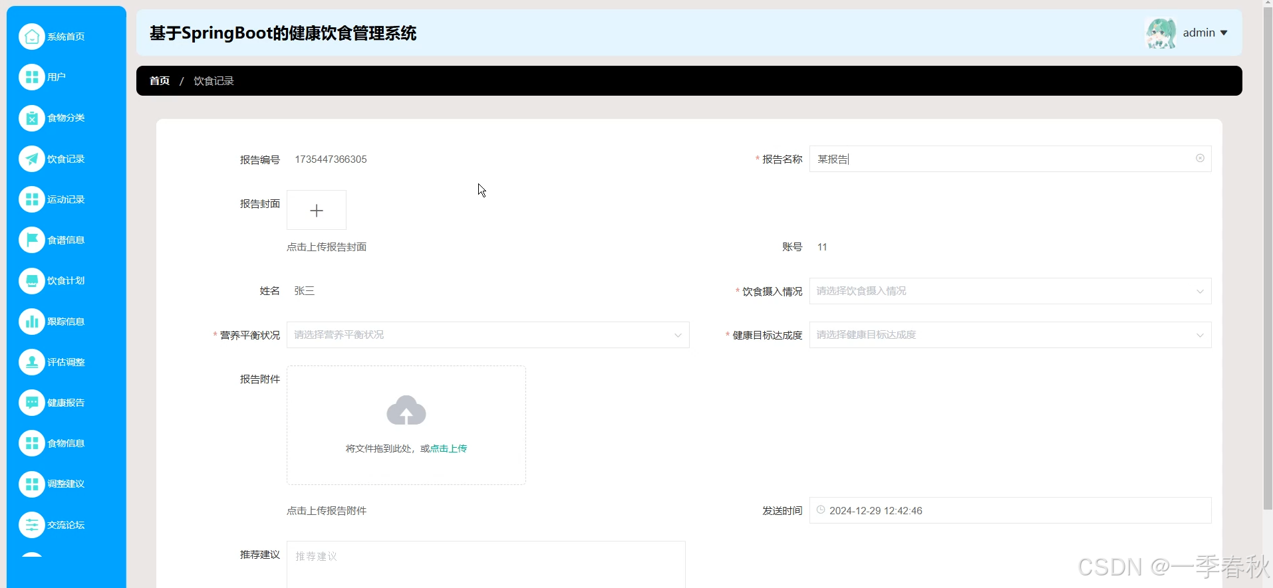Open 评估调整 menu item
This screenshot has width=1273, height=588.
(66, 362)
